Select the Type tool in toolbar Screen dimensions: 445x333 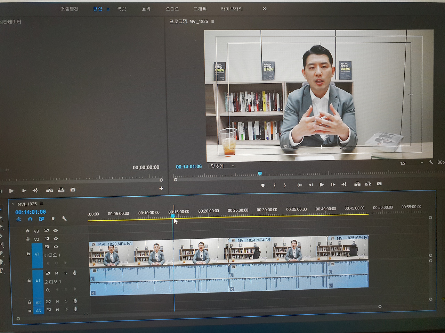1,271
